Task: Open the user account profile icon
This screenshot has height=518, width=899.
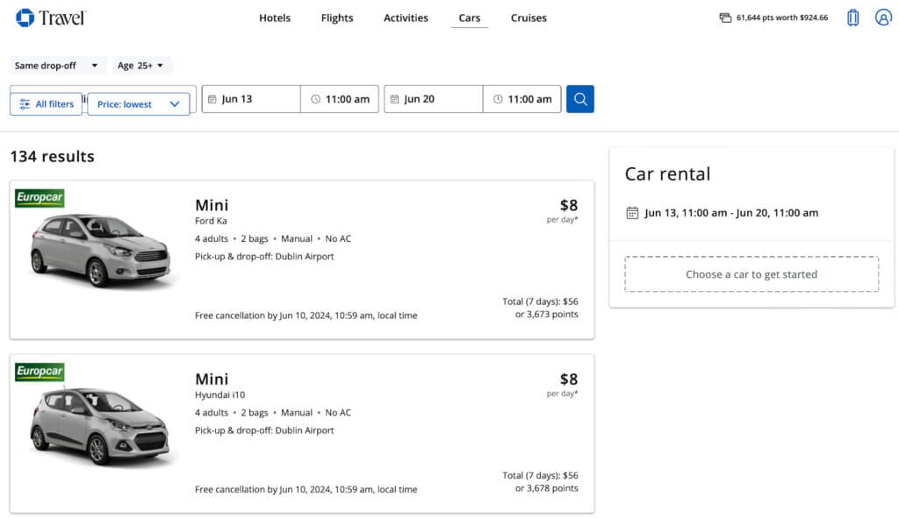Action: tap(883, 18)
